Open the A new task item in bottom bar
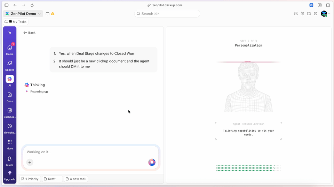The width and height of the screenshot is (334, 187). click(76, 179)
